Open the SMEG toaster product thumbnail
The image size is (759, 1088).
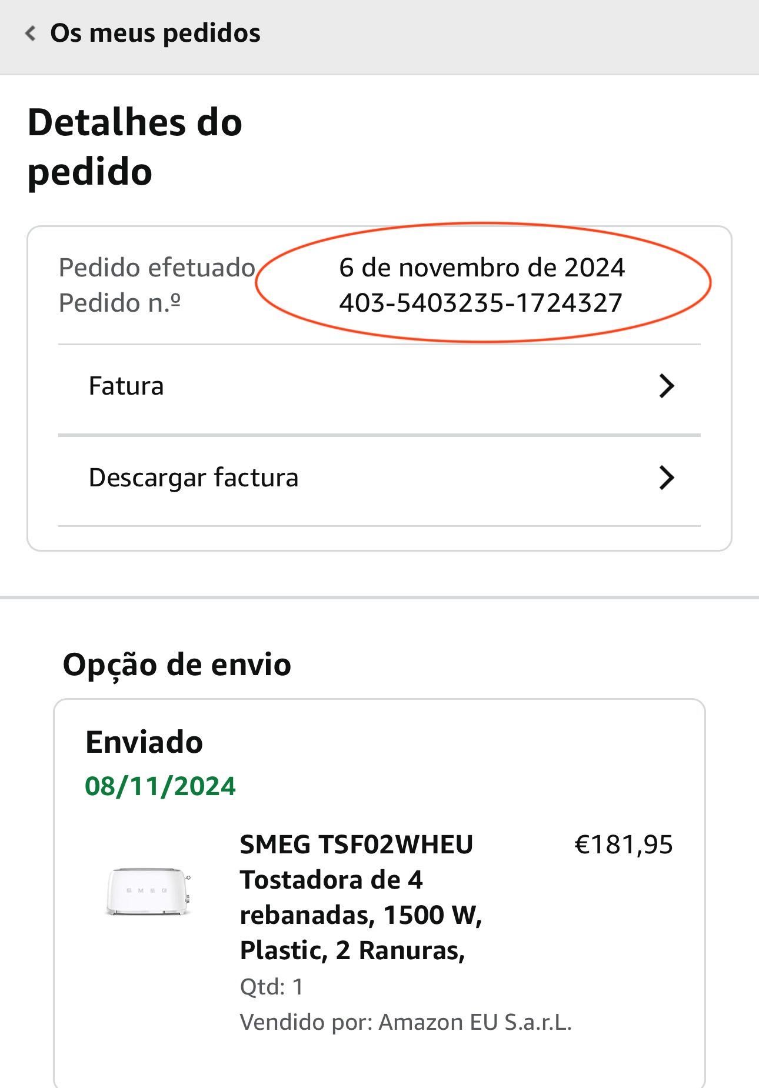pyautogui.click(x=148, y=891)
